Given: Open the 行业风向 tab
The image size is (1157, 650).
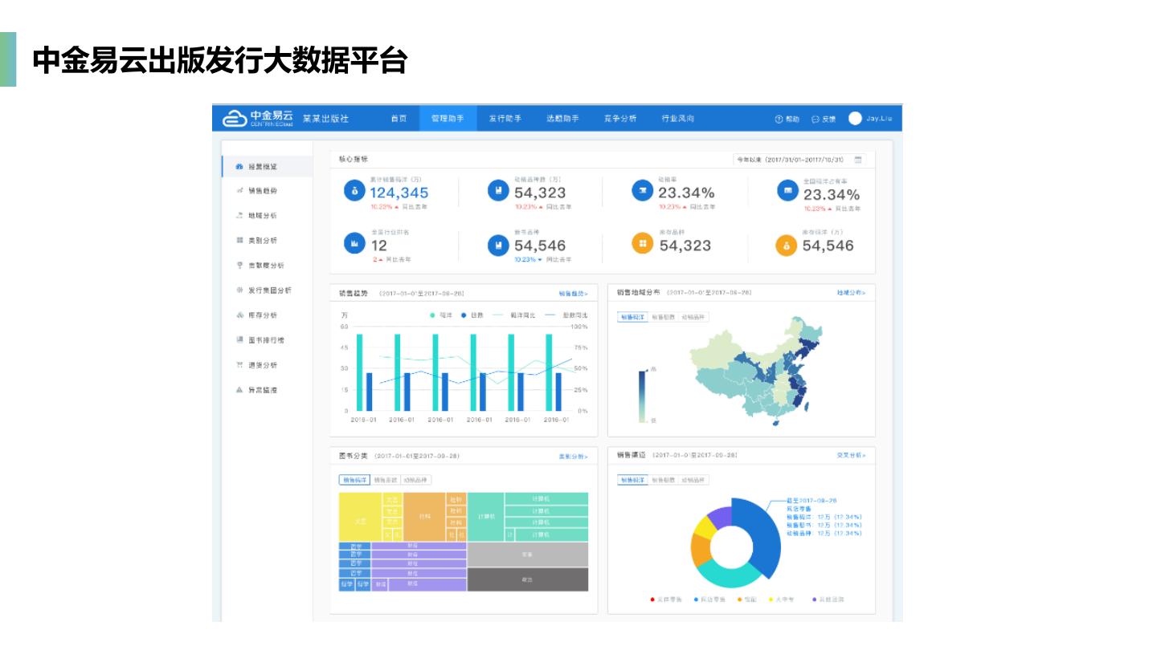Looking at the screenshot, I should coord(678,119).
